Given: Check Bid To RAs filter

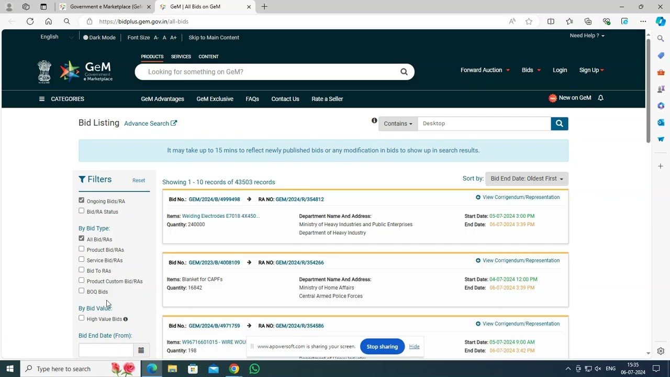Looking at the screenshot, I should click(x=81, y=270).
